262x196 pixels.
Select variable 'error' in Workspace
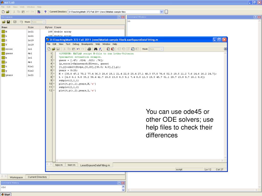pos(9,49)
